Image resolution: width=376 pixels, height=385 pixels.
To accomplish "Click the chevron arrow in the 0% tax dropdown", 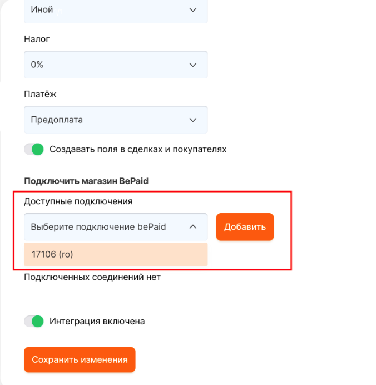I will pyautogui.click(x=193, y=65).
